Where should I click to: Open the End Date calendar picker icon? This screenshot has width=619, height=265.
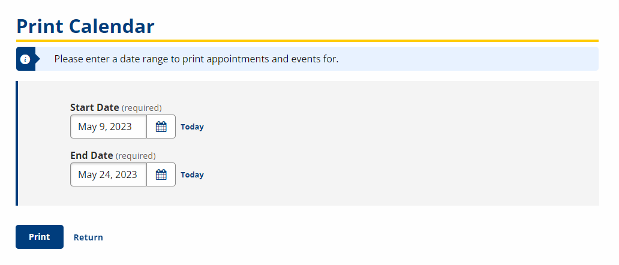point(161,174)
